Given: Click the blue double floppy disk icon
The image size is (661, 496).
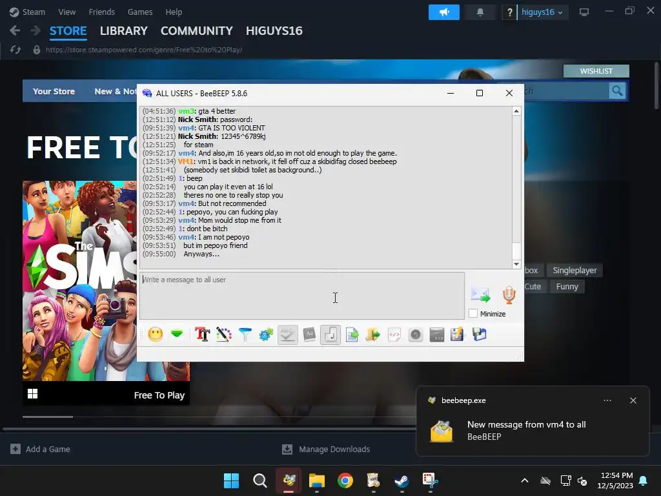Looking at the screenshot, I should pyautogui.click(x=480, y=335).
